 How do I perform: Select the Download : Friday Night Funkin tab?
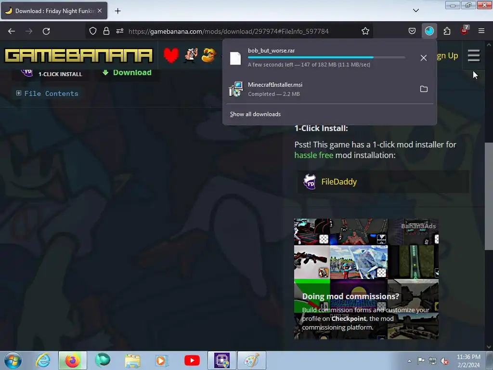(54, 11)
